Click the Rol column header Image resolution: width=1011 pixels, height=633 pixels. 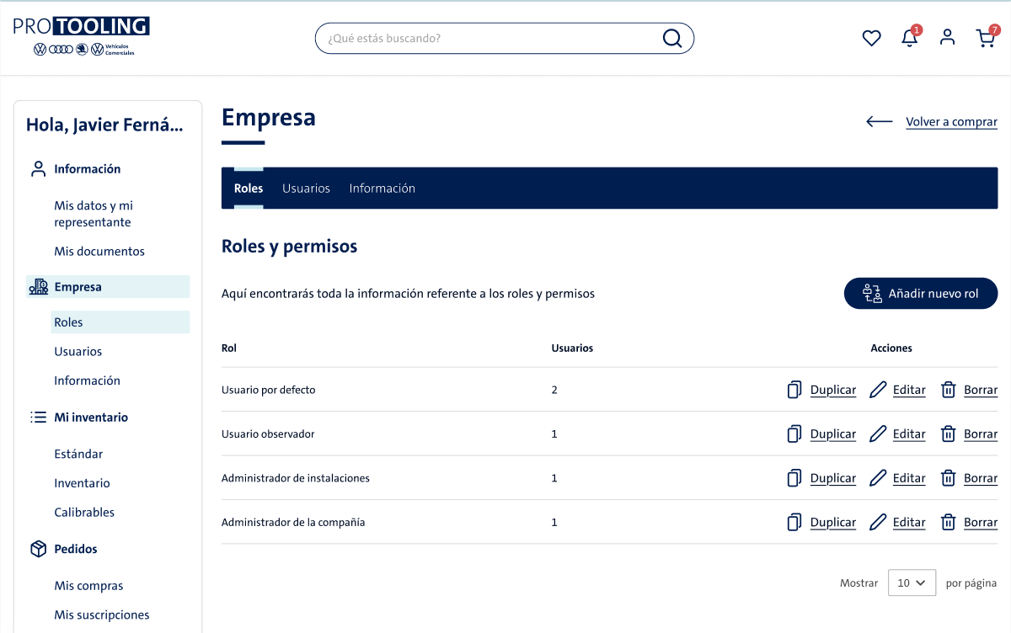click(229, 348)
